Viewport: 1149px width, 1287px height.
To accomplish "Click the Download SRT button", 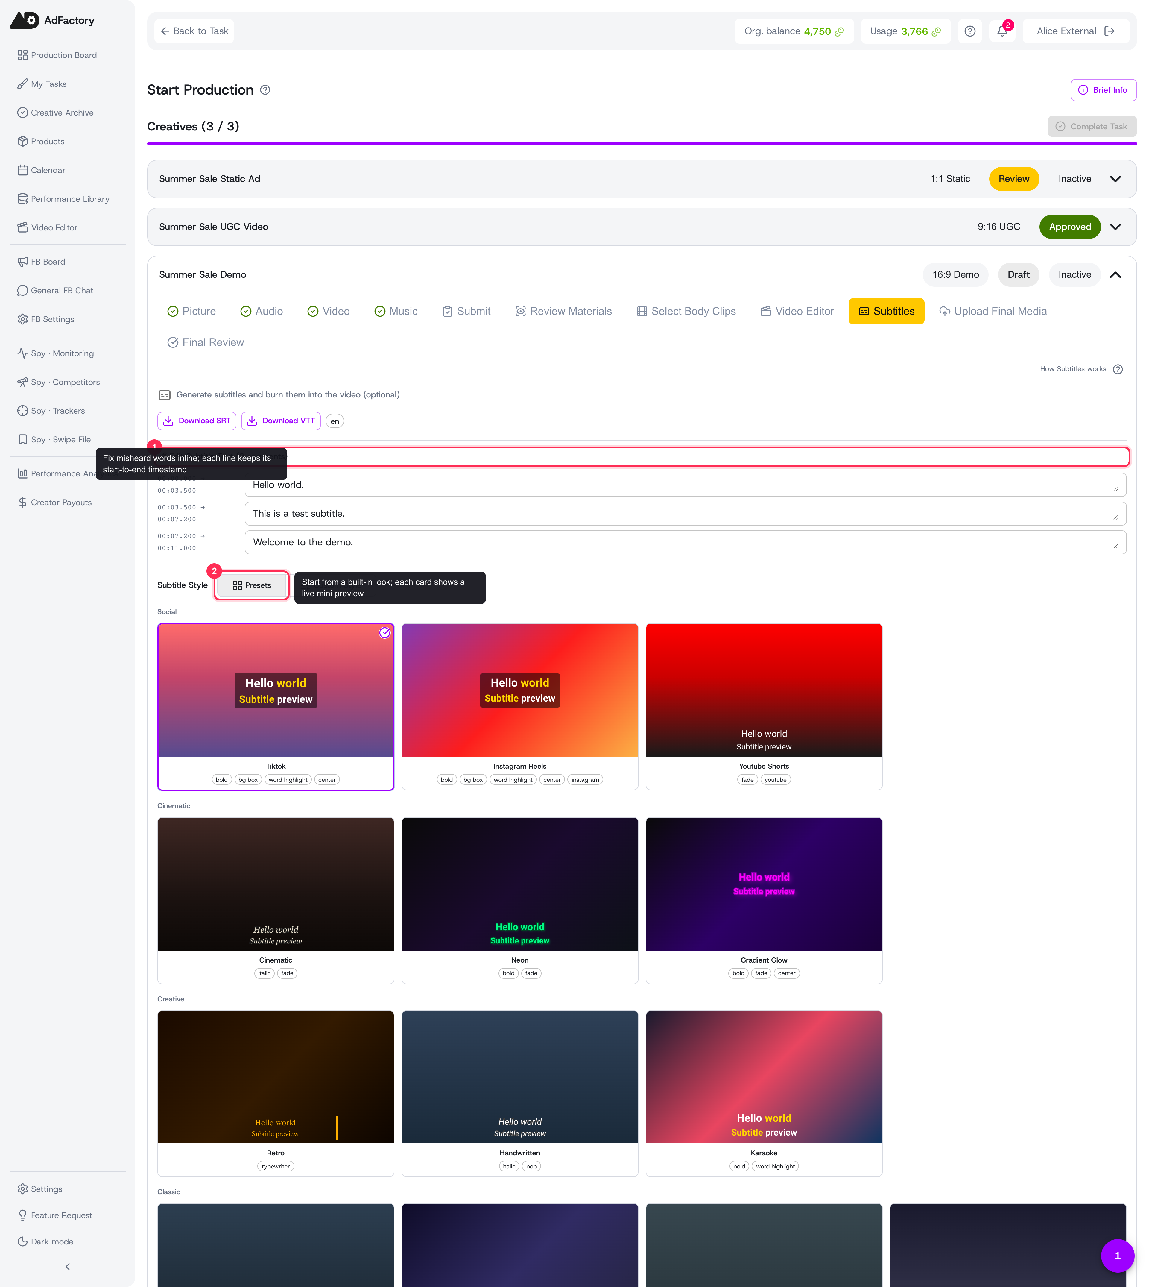I will 196,421.
